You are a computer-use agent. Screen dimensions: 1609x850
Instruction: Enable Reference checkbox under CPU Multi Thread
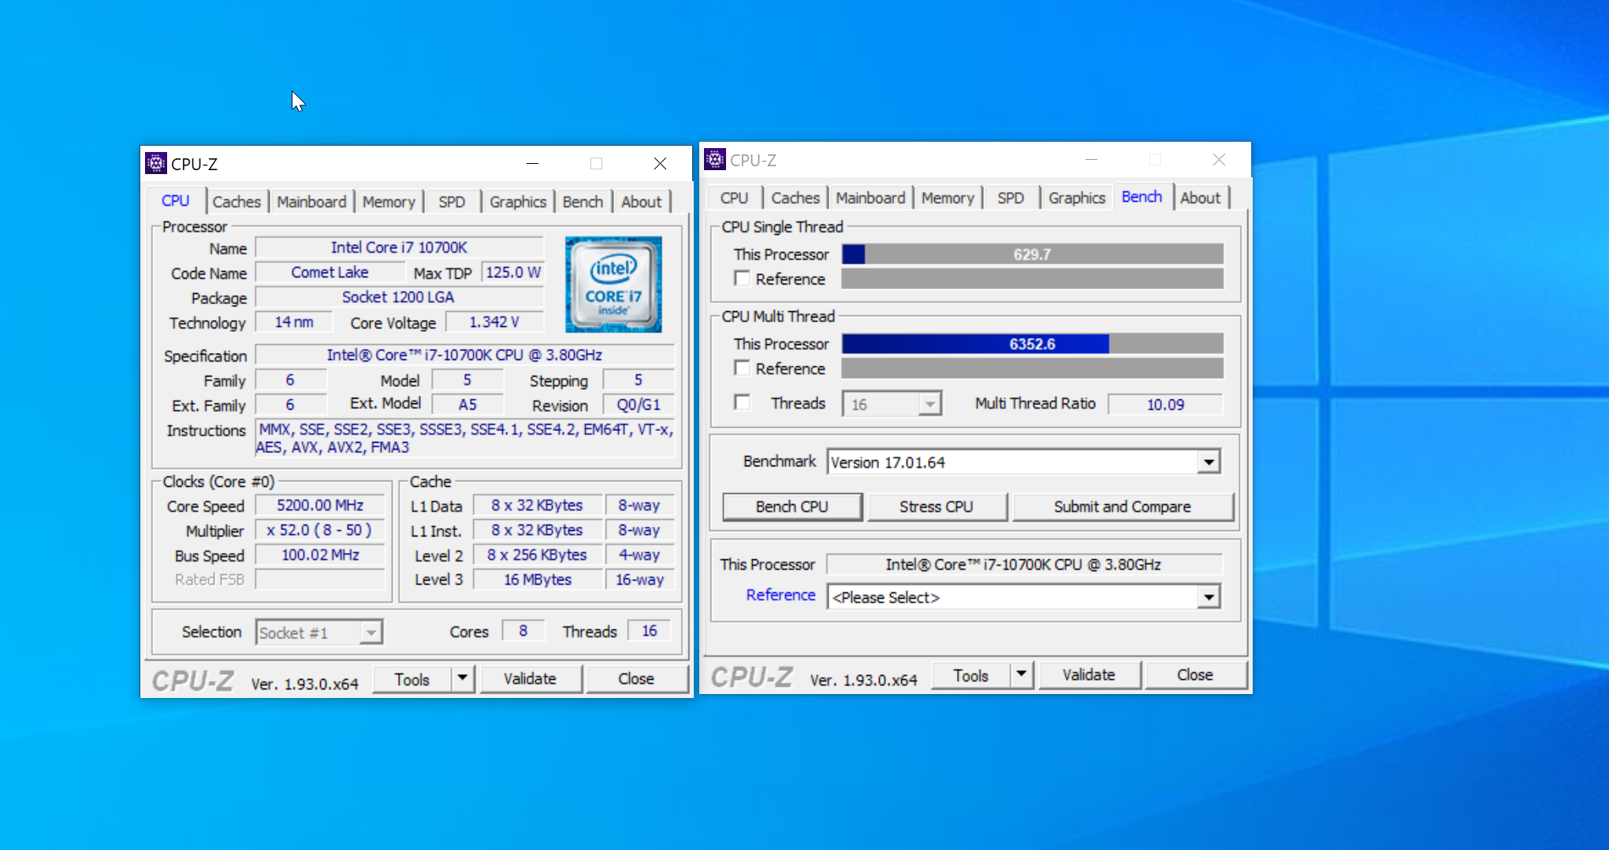click(x=742, y=368)
